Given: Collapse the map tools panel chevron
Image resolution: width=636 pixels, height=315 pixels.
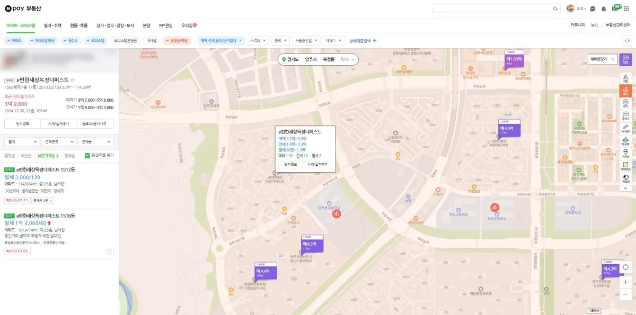Looking at the screenshot, I should [625, 187].
